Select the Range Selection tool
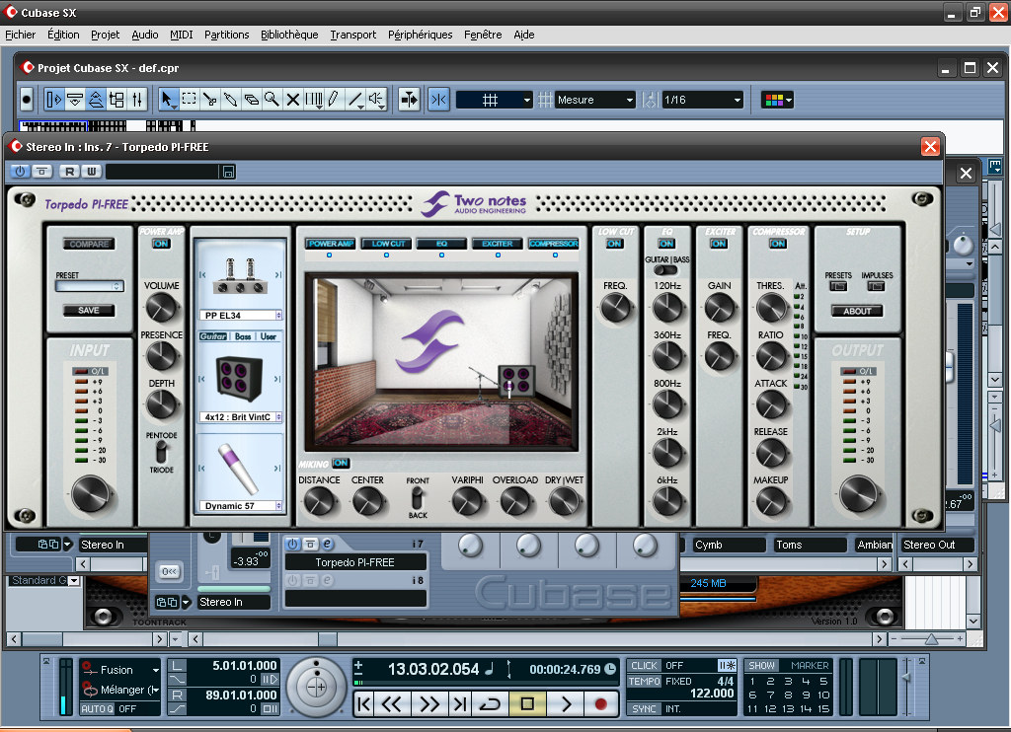This screenshot has width=1011, height=732. click(189, 100)
